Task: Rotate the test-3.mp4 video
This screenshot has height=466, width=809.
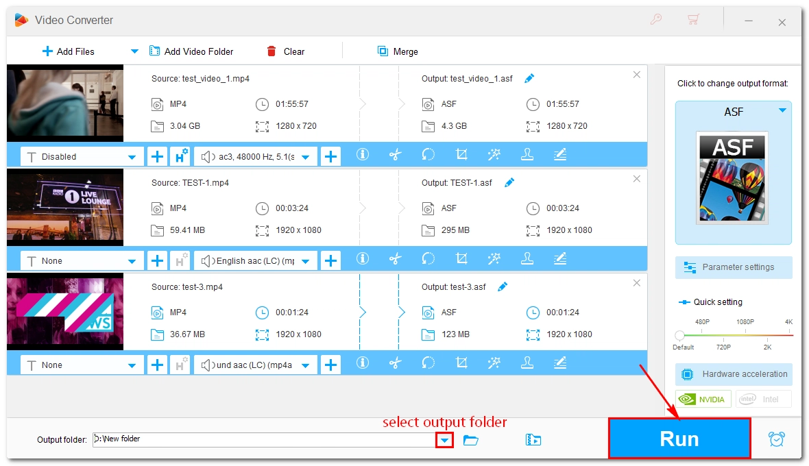Action: click(x=428, y=363)
